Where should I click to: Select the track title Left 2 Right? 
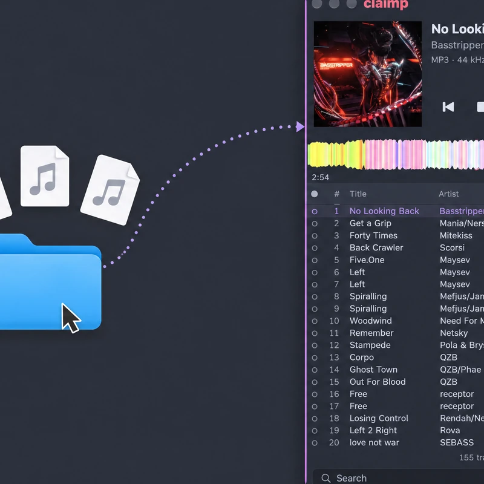point(373,430)
